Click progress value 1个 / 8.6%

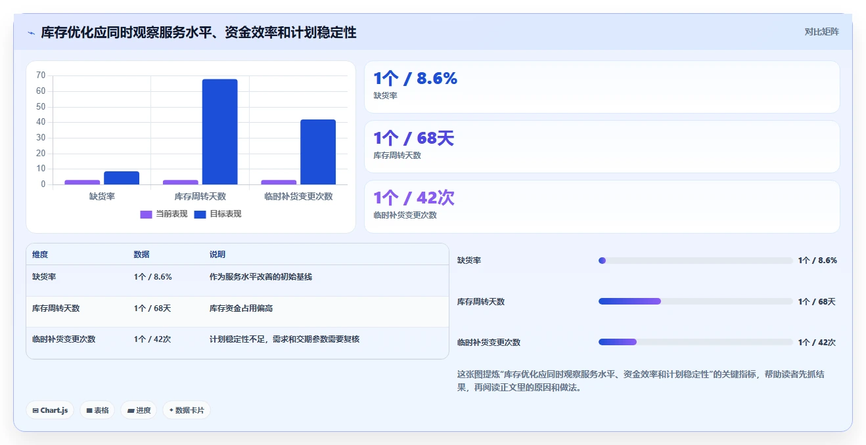point(817,261)
